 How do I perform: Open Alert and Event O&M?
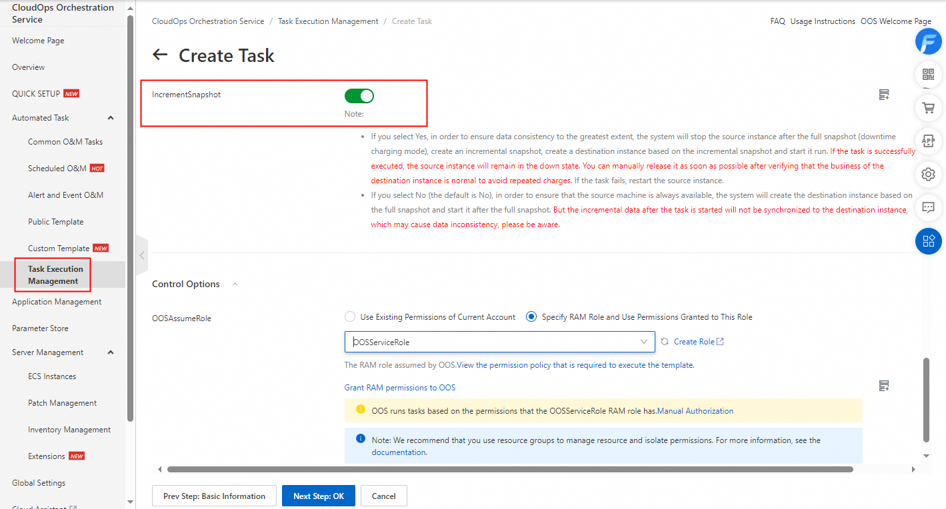pyautogui.click(x=66, y=195)
